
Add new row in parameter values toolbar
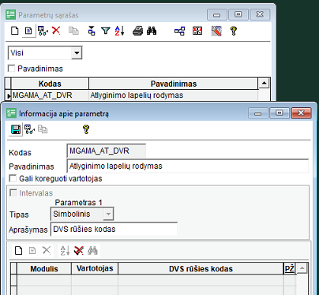coord(18,250)
